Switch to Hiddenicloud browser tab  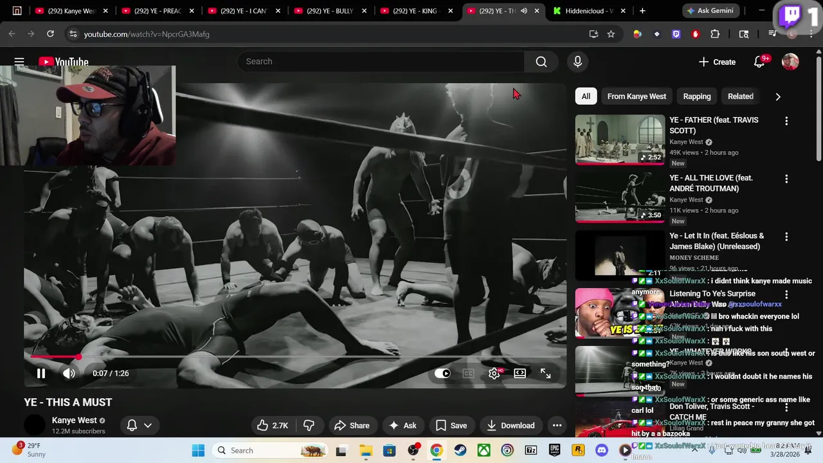[588, 11]
